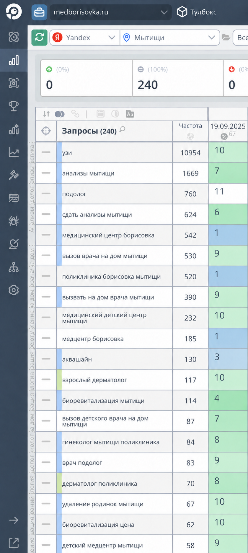The width and height of the screenshot is (248, 553).
Task: Open the settings gear sidebar icon
Action: (x=14, y=290)
